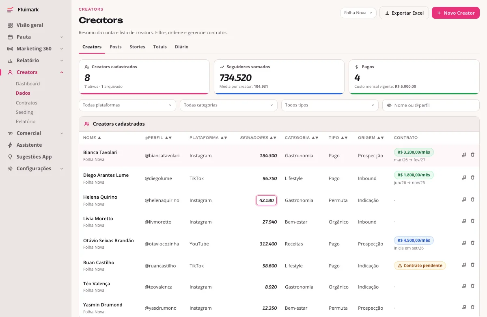Switch to the Totais tab

point(160,47)
